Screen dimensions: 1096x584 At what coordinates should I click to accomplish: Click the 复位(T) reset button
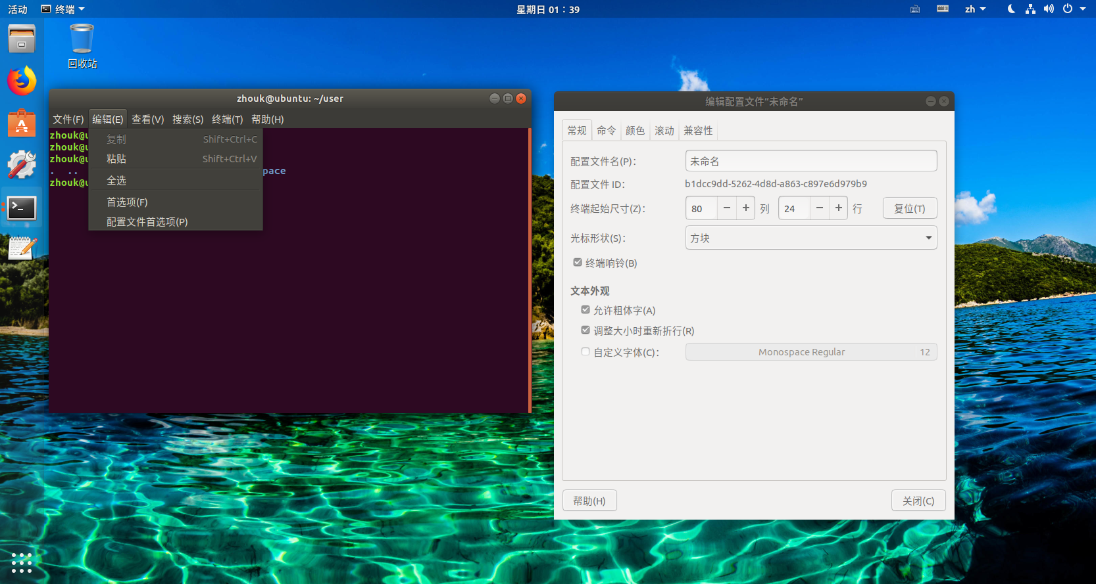tap(910, 208)
